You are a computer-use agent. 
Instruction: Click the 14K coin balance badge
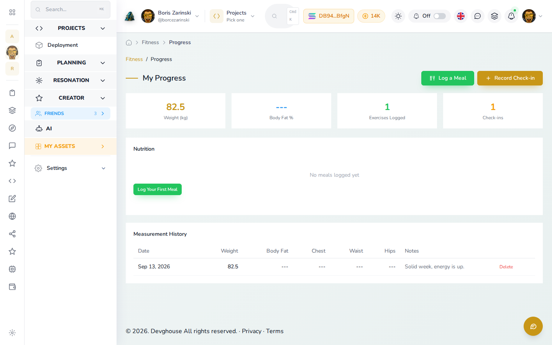[x=371, y=16]
